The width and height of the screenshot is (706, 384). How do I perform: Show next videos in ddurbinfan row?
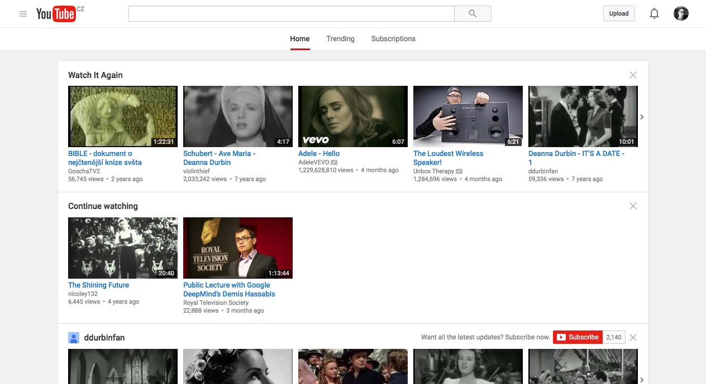click(642, 380)
